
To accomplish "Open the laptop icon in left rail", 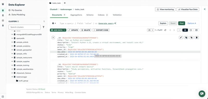I will click(3, 21).
